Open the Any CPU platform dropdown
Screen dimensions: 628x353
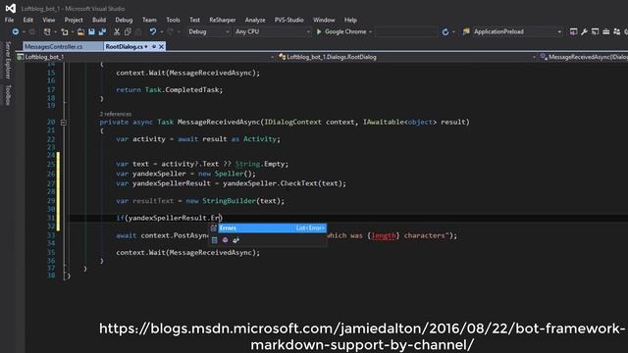(273, 31)
